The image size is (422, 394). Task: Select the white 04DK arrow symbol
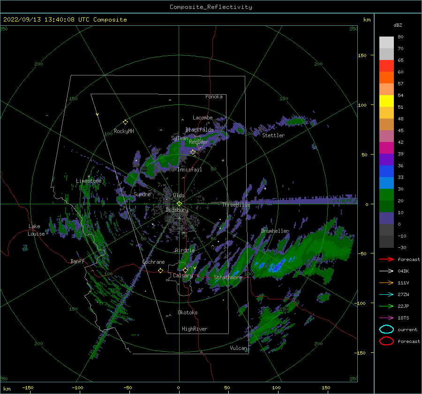tap(386, 271)
